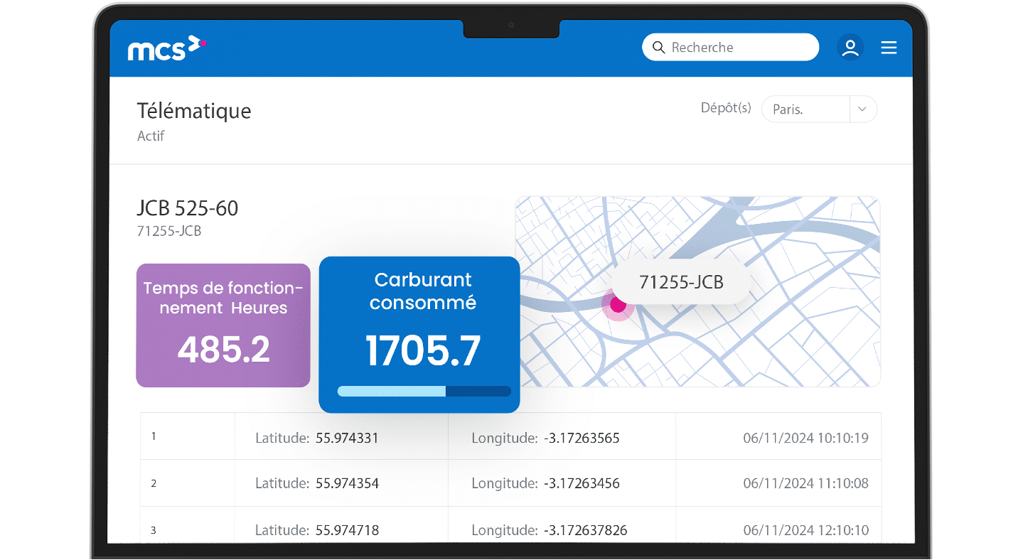Click Latitude 55.974354 cell
Image resolution: width=1018 pixels, height=560 pixels.
341,483
